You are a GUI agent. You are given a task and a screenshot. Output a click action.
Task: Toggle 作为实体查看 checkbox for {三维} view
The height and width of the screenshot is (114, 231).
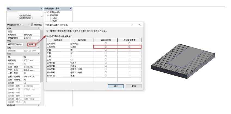129,47
